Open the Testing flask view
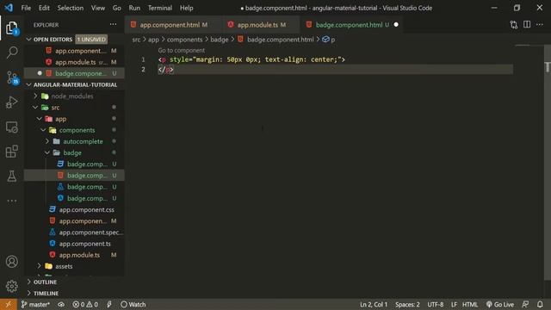 pos(11,176)
